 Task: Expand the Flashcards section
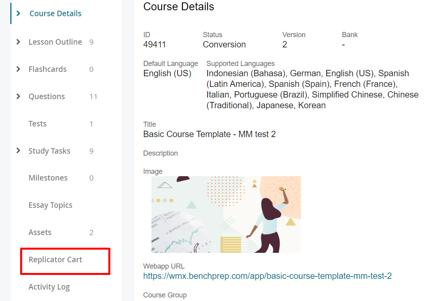pyautogui.click(x=18, y=69)
